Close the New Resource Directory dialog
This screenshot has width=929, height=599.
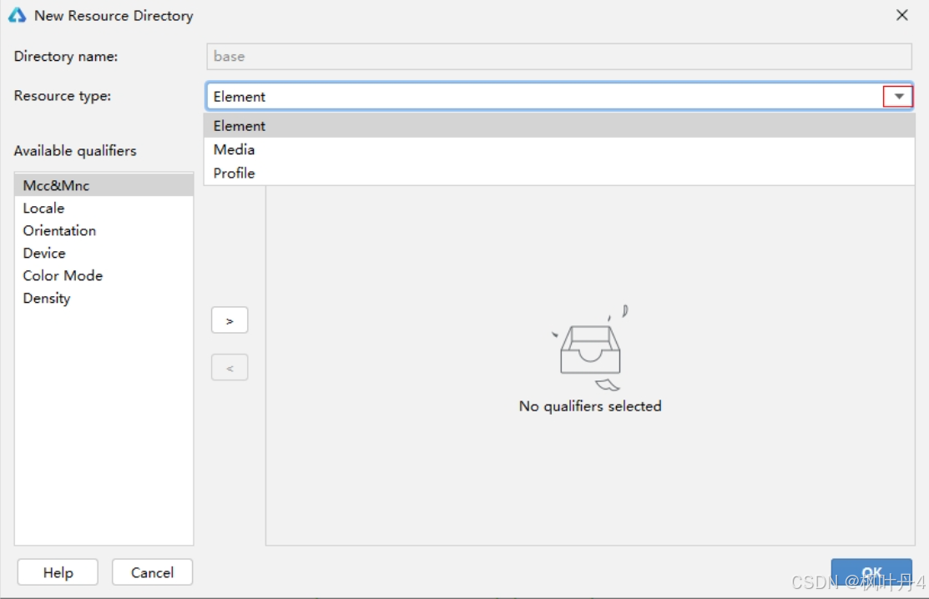tap(901, 15)
